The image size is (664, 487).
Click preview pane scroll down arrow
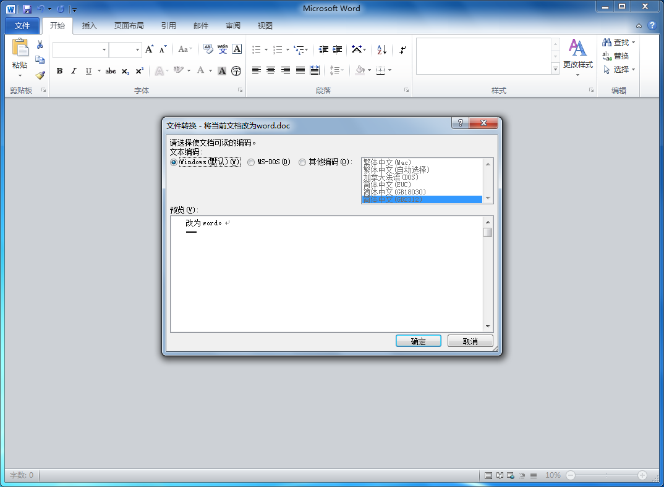[488, 327]
